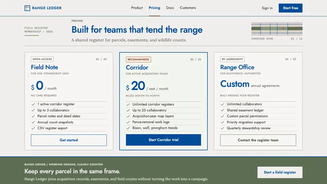The width and height of the screenshot is (327, 184).
Task: Click the Range Ledger logo icon
Action: (27, 8)
